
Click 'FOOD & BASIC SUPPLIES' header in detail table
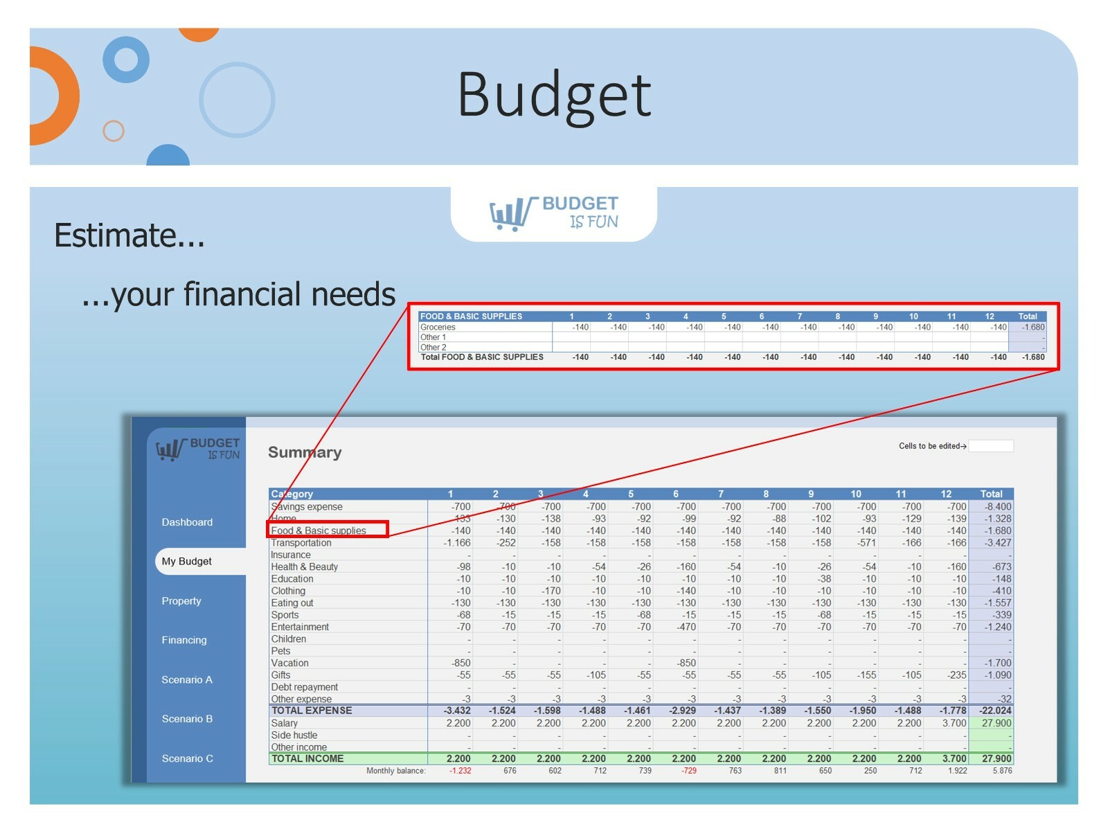[x=472, y=316]
